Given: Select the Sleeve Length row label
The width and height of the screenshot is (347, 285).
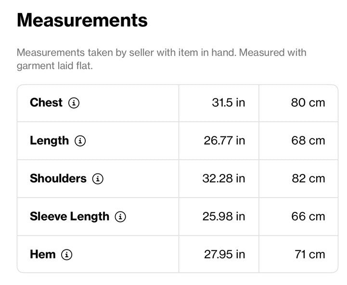Looking at the screenshot, I should tap(69, 217).
